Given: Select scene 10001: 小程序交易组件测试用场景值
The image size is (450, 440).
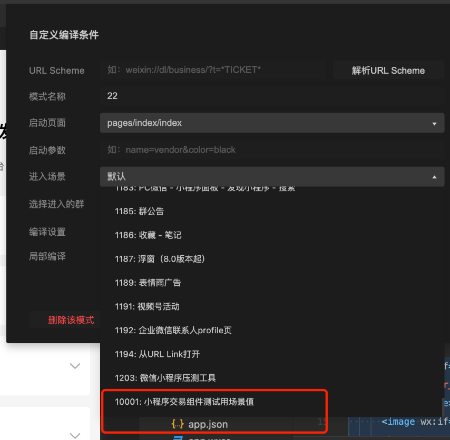Looking at the screenshot, I should click(272, 402).
